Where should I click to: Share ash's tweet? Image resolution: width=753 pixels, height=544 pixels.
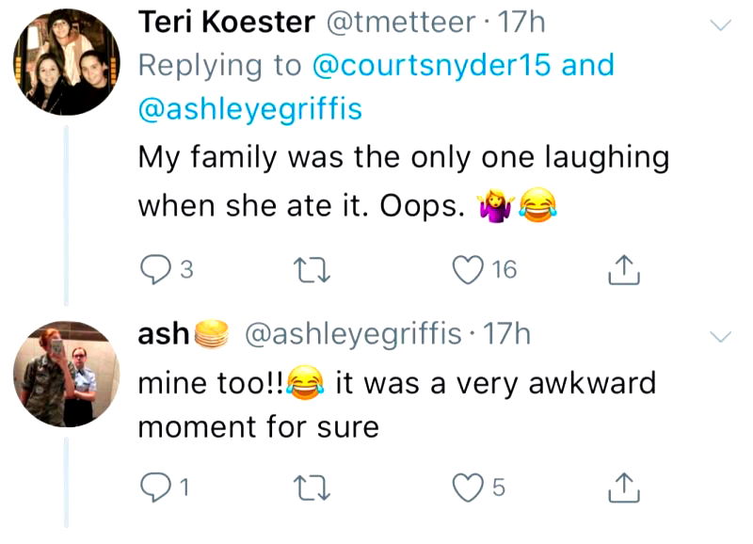(x=623, y=487)
